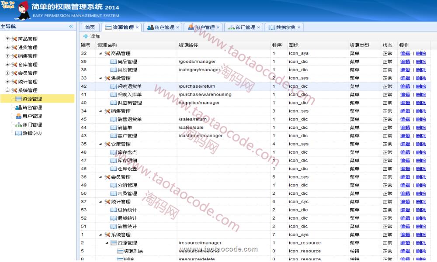Expand 商品管理 node in left navigation
The height and width of the screenshot is (262, 437).
[7, 39]
